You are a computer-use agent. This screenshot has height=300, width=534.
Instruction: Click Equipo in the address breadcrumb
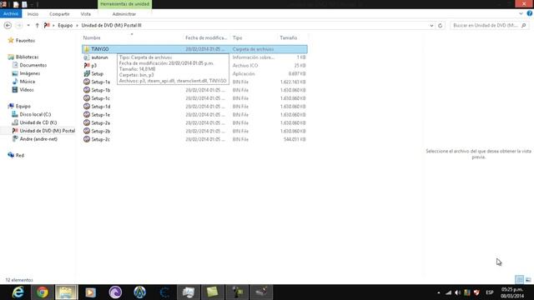(65, 26)
